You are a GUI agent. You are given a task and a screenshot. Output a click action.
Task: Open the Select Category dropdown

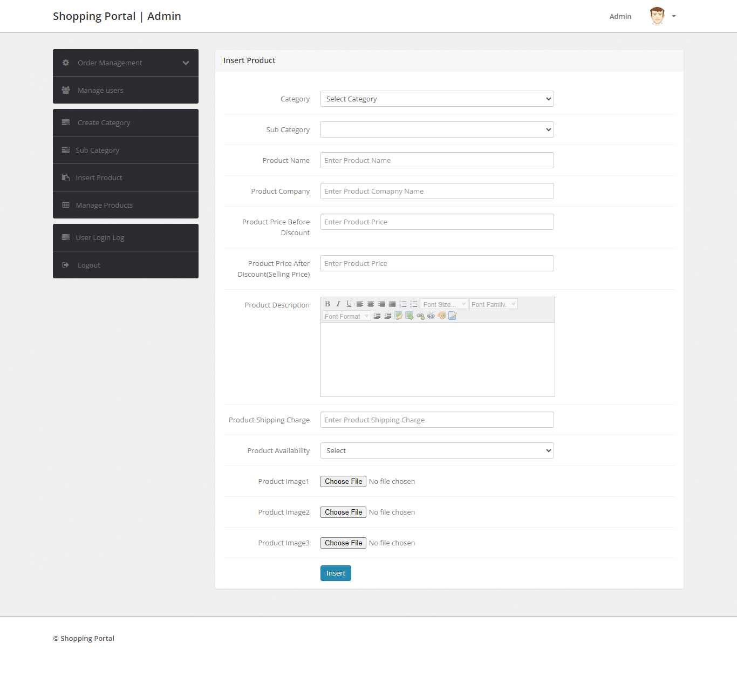pyautogui.click(x=437, y=99)
